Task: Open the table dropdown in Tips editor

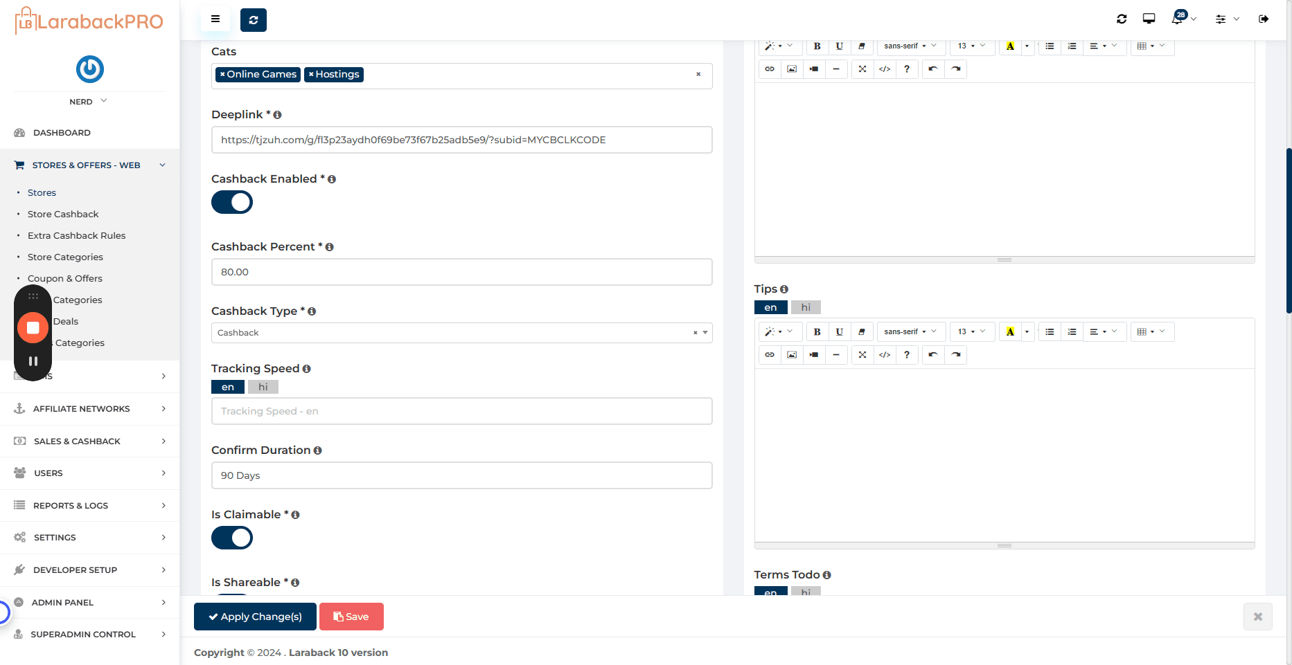Action: pyautogui.click(x=1151, y=332)
